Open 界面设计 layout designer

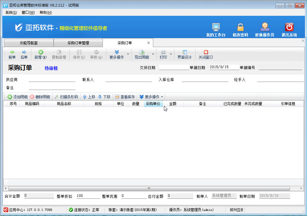point(184,55)
